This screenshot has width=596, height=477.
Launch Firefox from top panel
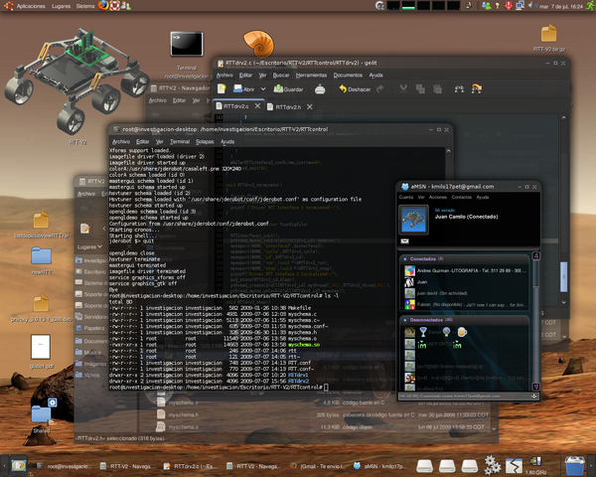point(103,5)
